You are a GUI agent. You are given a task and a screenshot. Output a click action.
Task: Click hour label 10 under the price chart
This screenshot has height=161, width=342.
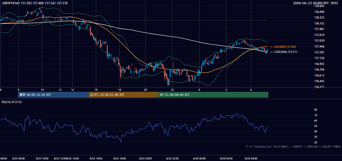tap(42, 90)
